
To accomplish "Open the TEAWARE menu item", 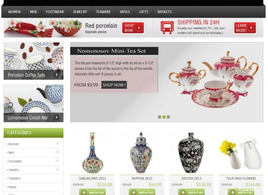I will tap(103, 12).
